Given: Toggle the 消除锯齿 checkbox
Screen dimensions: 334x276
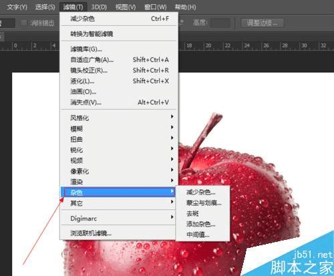Looking at the screenshot, I should tap(23, 23).
